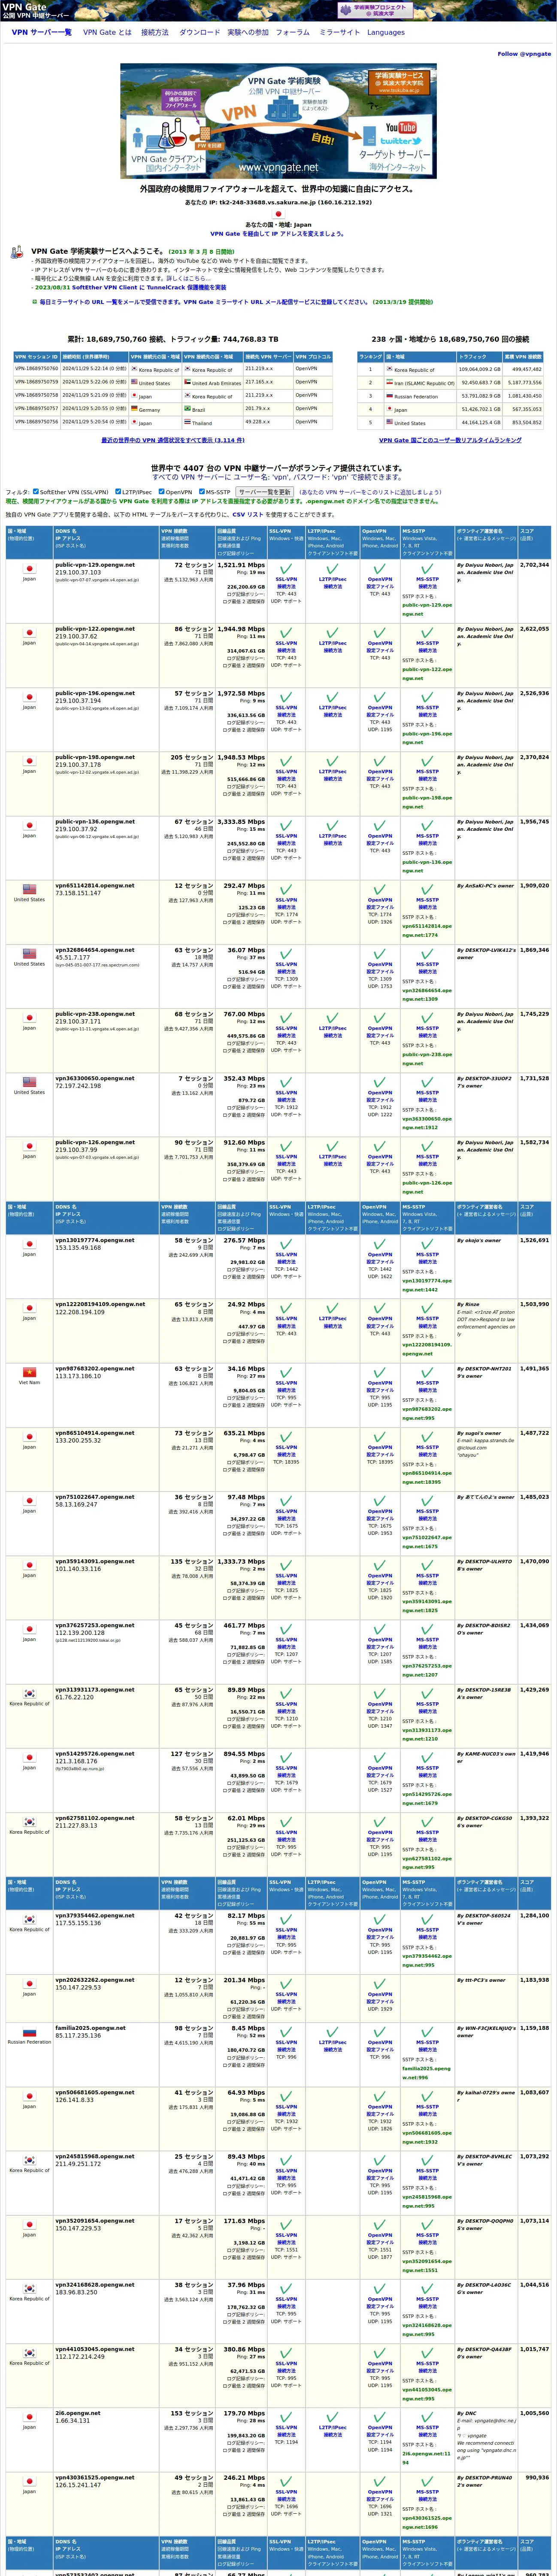This screenshot has width=557, height=2576.
Task: Open the realtime user count ranking link
Action: [x=450, y=440]
